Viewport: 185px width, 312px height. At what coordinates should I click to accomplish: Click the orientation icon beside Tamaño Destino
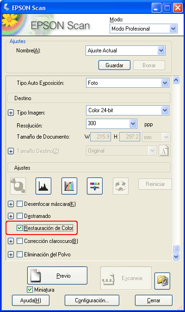(164, 151)
